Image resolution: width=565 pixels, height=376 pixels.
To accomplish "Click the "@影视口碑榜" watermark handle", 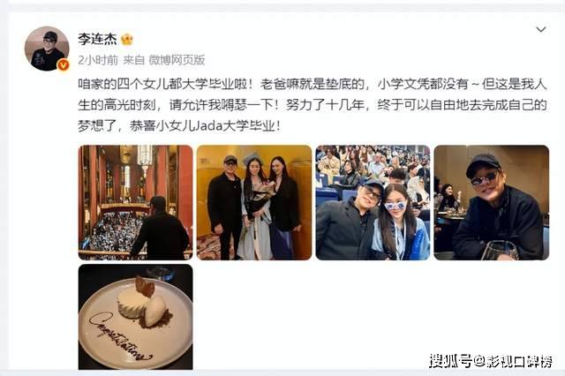I will tap(513, 360).
